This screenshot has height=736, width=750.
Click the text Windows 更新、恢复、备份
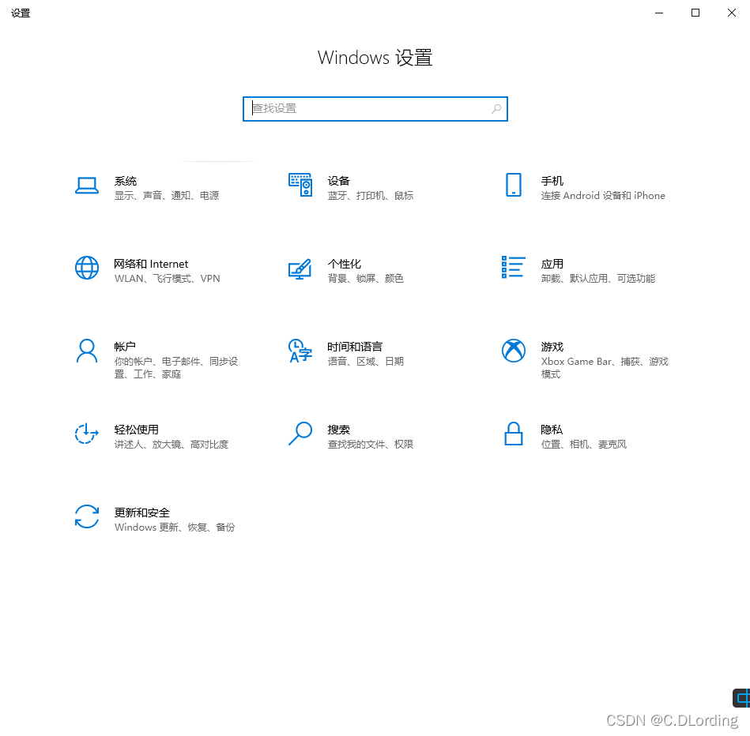pyautogui.click(x=175, y=528)
